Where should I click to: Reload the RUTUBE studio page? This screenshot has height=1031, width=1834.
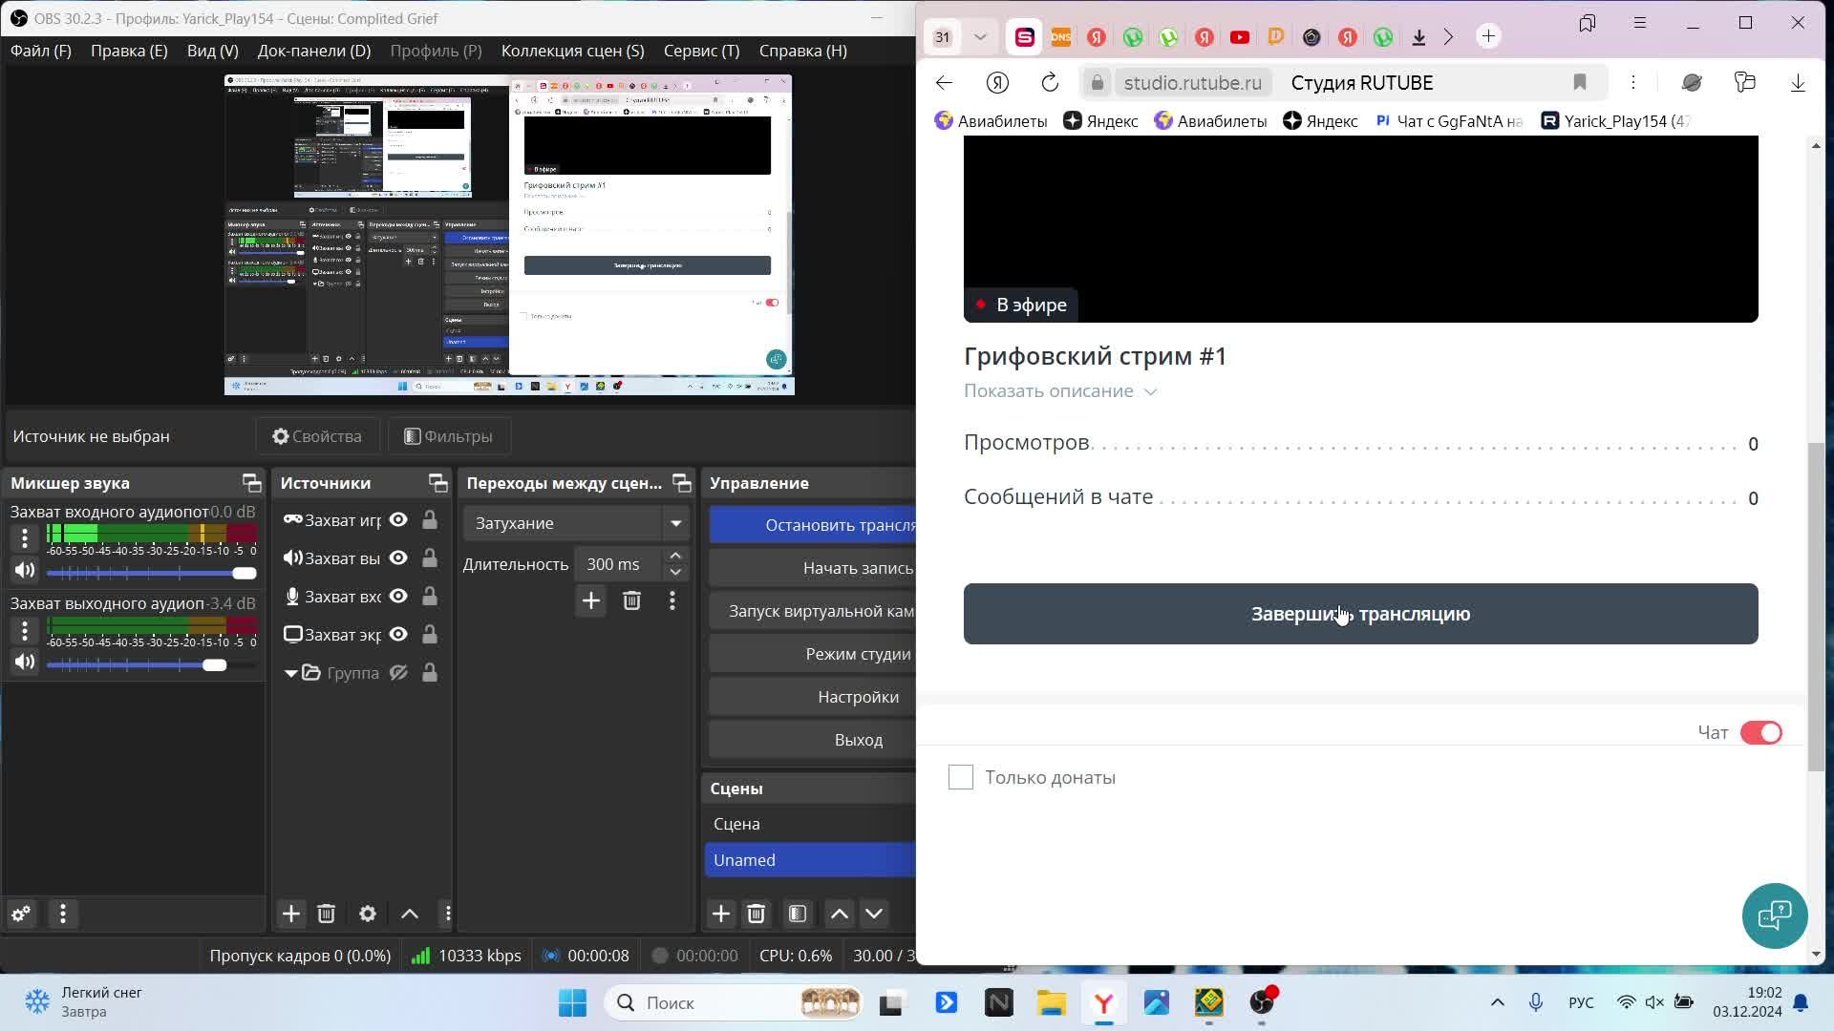click(x=1050, y=83)
